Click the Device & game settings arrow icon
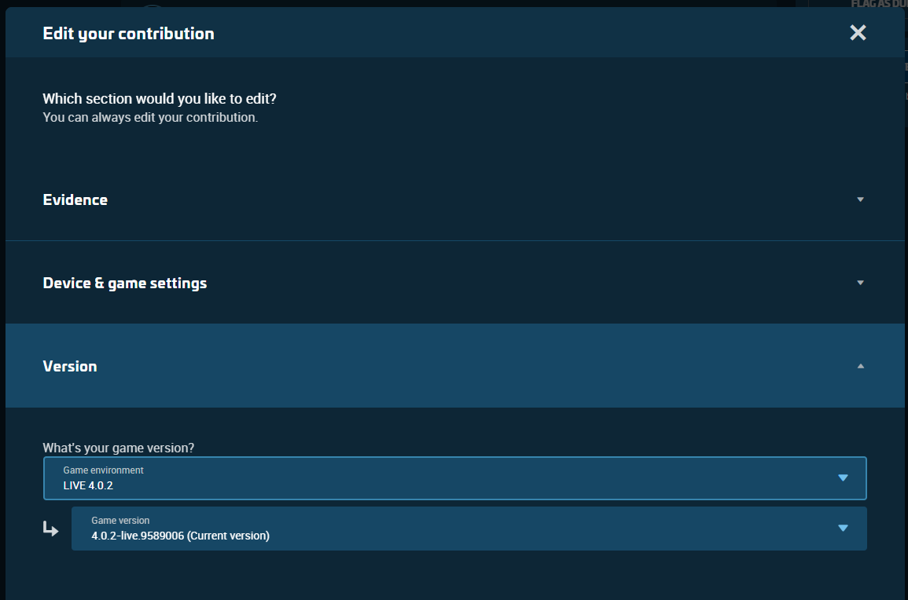This screenshot has width=908, height=600. 860,283
